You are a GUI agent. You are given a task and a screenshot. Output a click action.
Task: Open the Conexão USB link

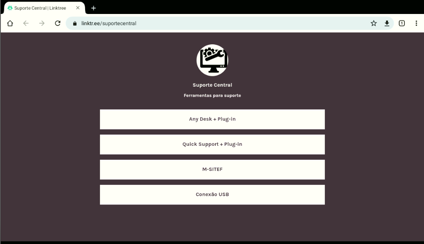[212, 194]
